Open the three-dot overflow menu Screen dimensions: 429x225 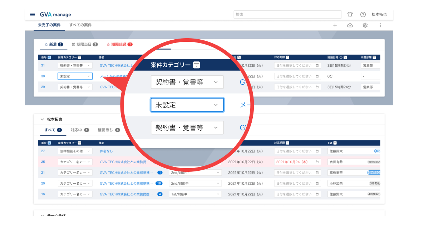380,25
